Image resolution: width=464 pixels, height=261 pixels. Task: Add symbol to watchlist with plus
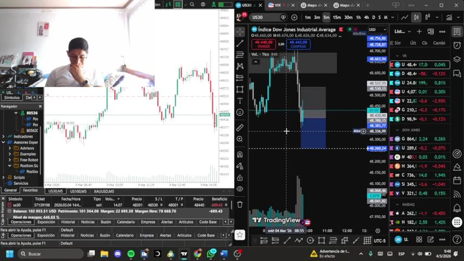coord(419,32)
